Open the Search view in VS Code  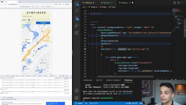click(77, 11)
